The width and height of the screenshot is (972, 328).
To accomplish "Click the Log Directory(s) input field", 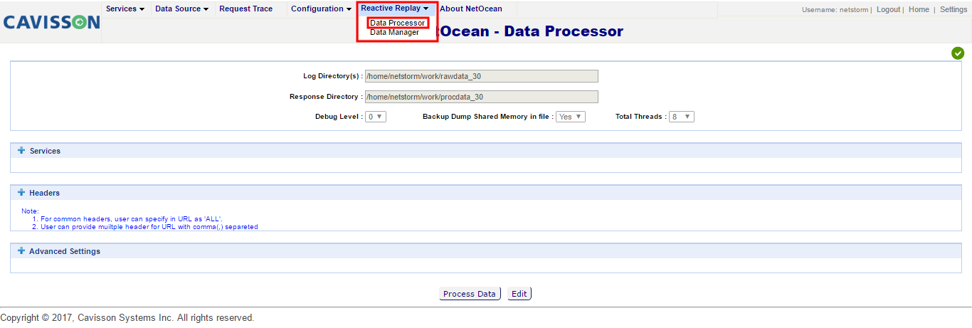I will (x=482, y=76).
